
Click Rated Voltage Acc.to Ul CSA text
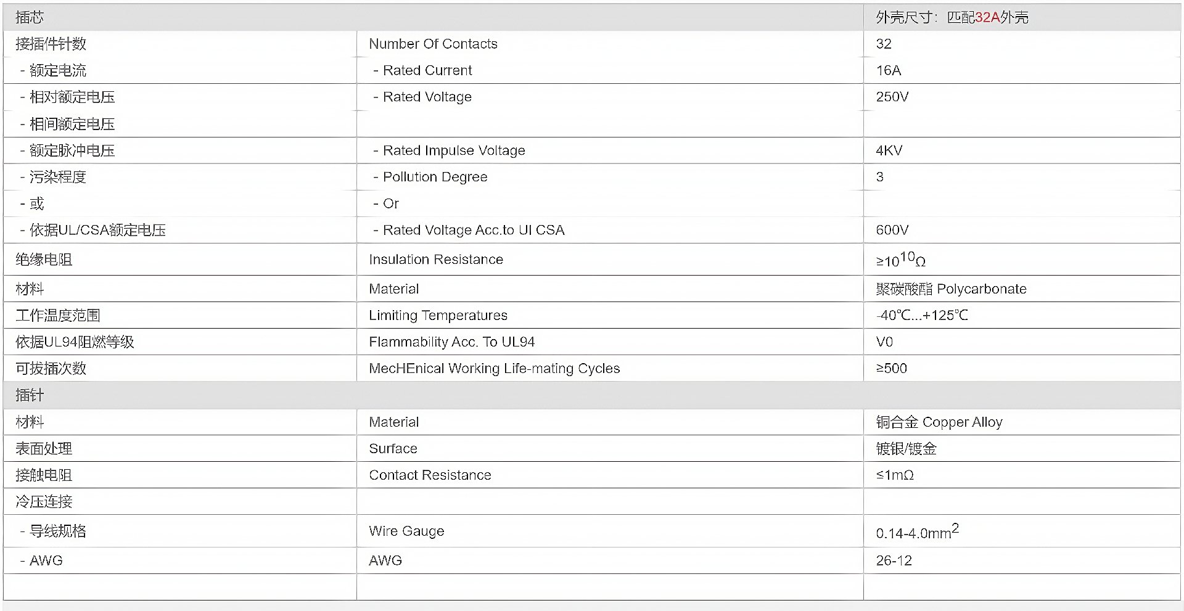pyautogui.click(x=474, y=230)
